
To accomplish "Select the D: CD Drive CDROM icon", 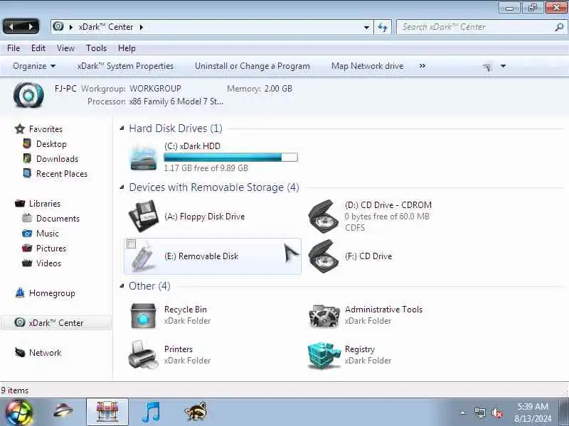I will pyautogui.click(x=324, y=217).
